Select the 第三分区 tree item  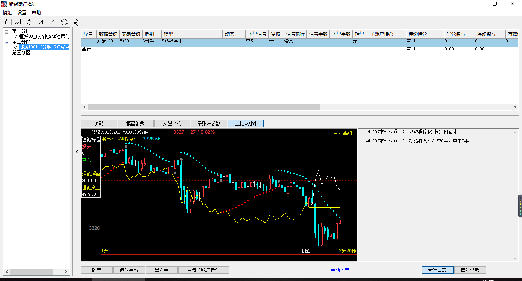tap(21, 53)
